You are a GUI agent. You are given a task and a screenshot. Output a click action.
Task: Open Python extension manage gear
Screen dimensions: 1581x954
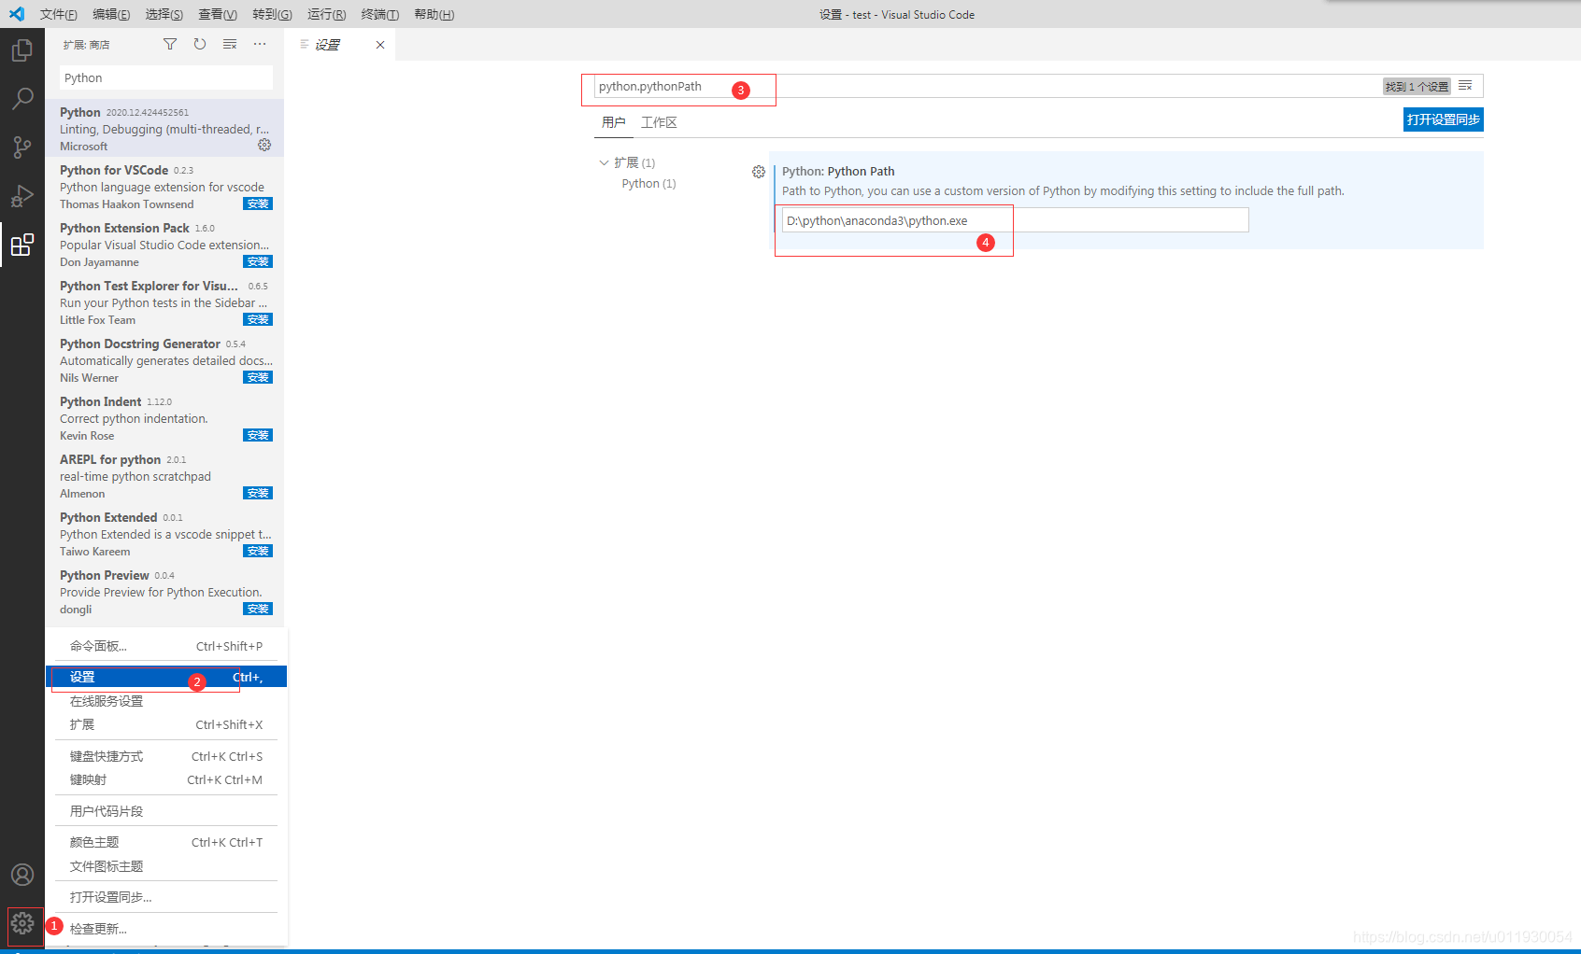(264, 145)
